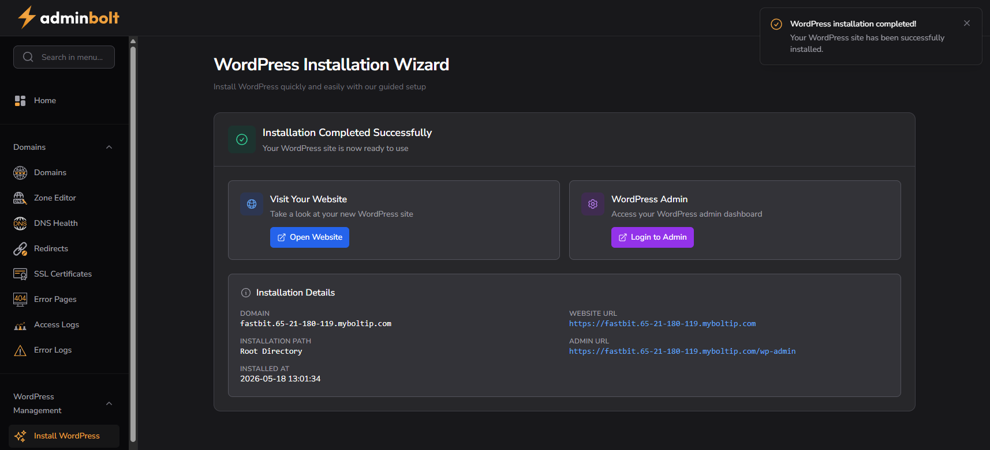This screenshot has width=990, height=450.
Task: Select the Zone Editor DNS icon
Action: pyautogui.click(x=20, y=198)
